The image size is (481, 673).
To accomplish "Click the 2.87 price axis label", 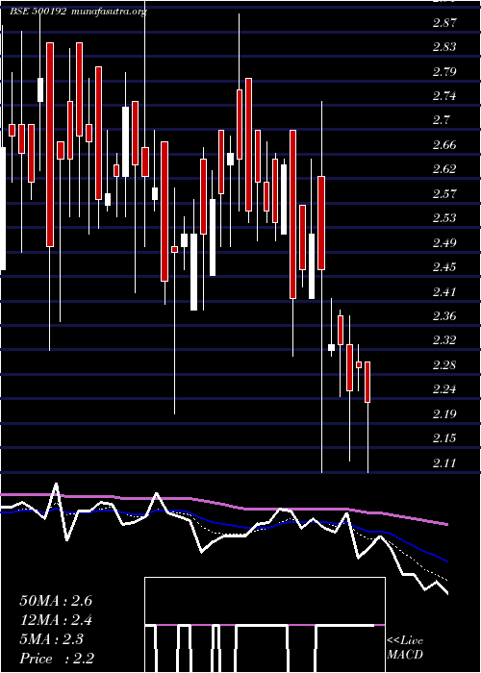I will [x=444, y=23].
